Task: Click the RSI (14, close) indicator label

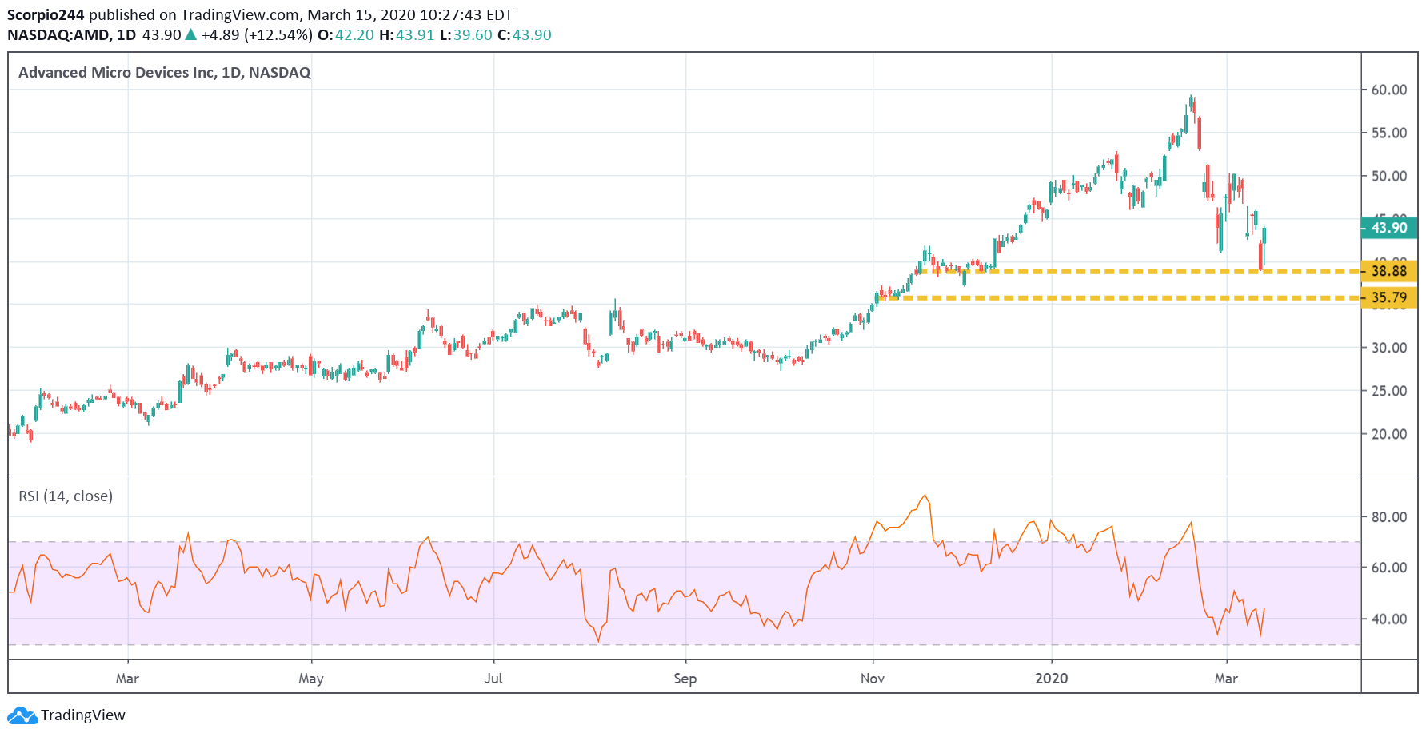Action: [x=66, y=496]
